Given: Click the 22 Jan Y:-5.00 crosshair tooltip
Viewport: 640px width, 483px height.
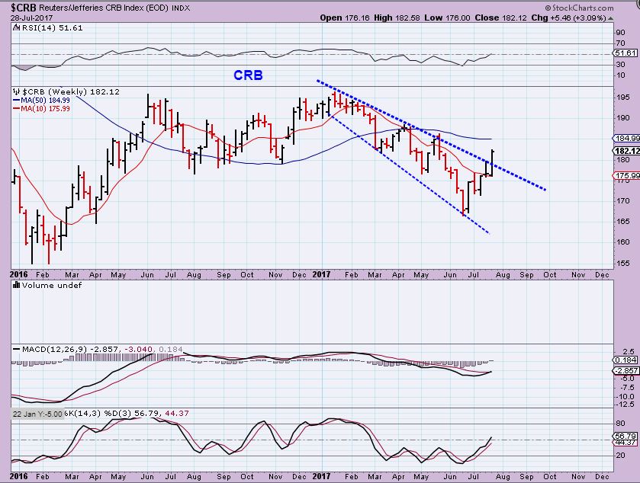Looking at the screenshot, I should (x=37, y=414).
